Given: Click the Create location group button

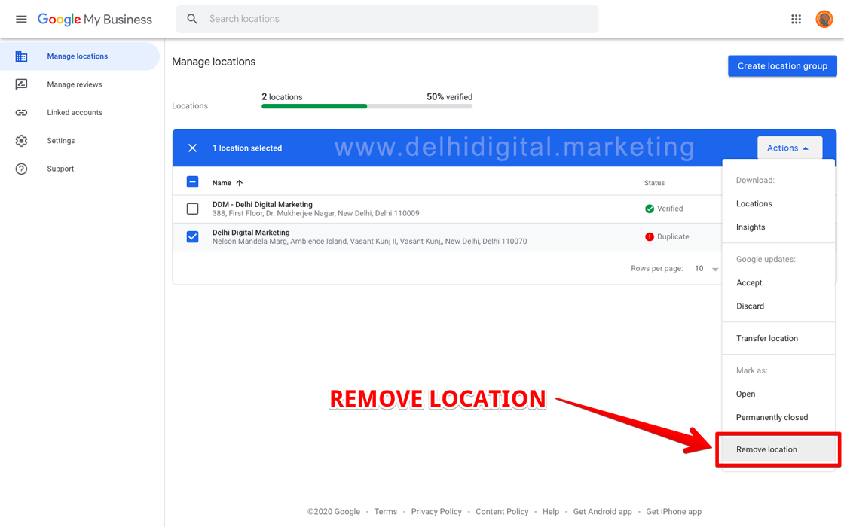Looking at the screenshot, I should click(782, 65).
